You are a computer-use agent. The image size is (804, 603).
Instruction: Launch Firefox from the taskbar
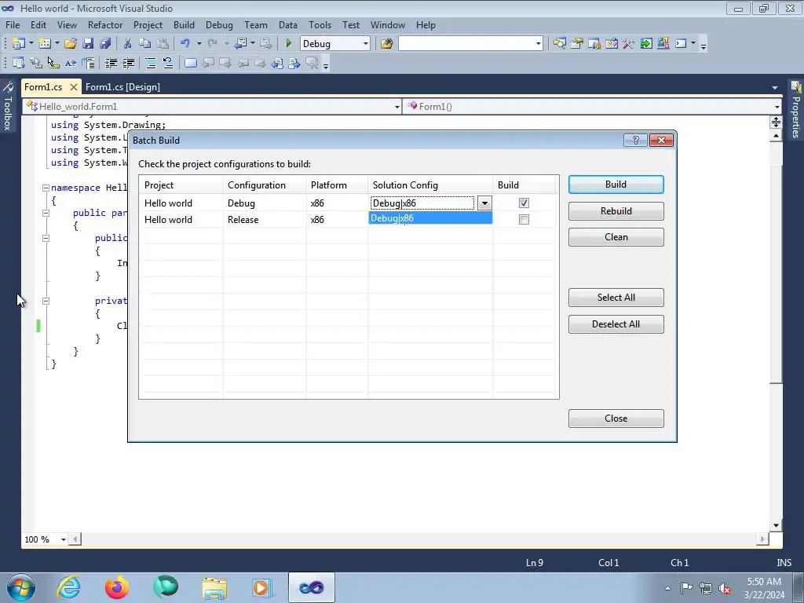116,587
